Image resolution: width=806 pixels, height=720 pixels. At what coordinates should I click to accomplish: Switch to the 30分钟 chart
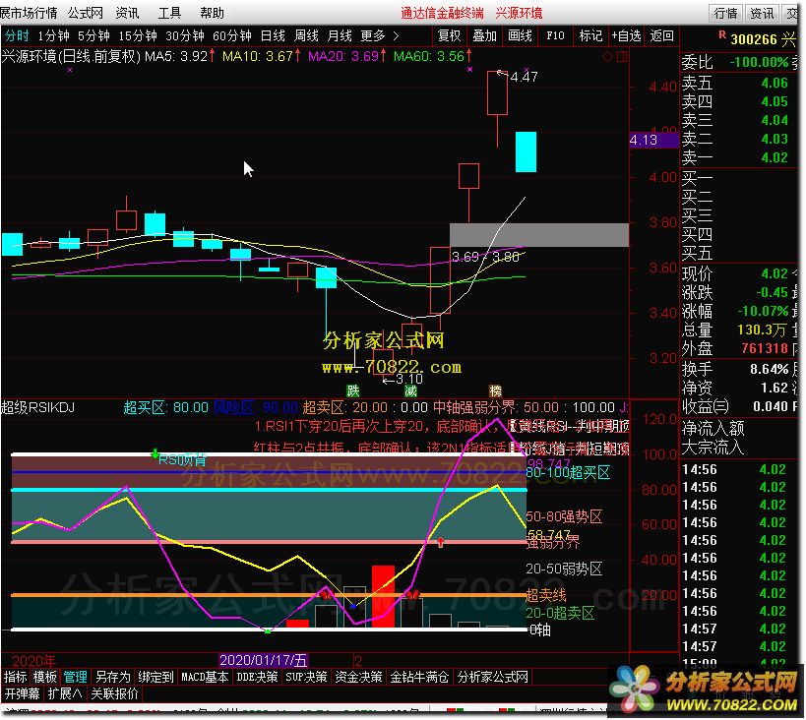click(185, 36)
